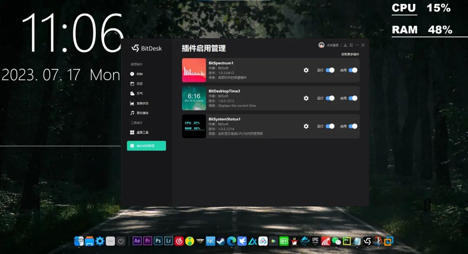Click the 11:06 desktop clock widget
The width and height of the screenshot is (468, 254).
(72, 33)
